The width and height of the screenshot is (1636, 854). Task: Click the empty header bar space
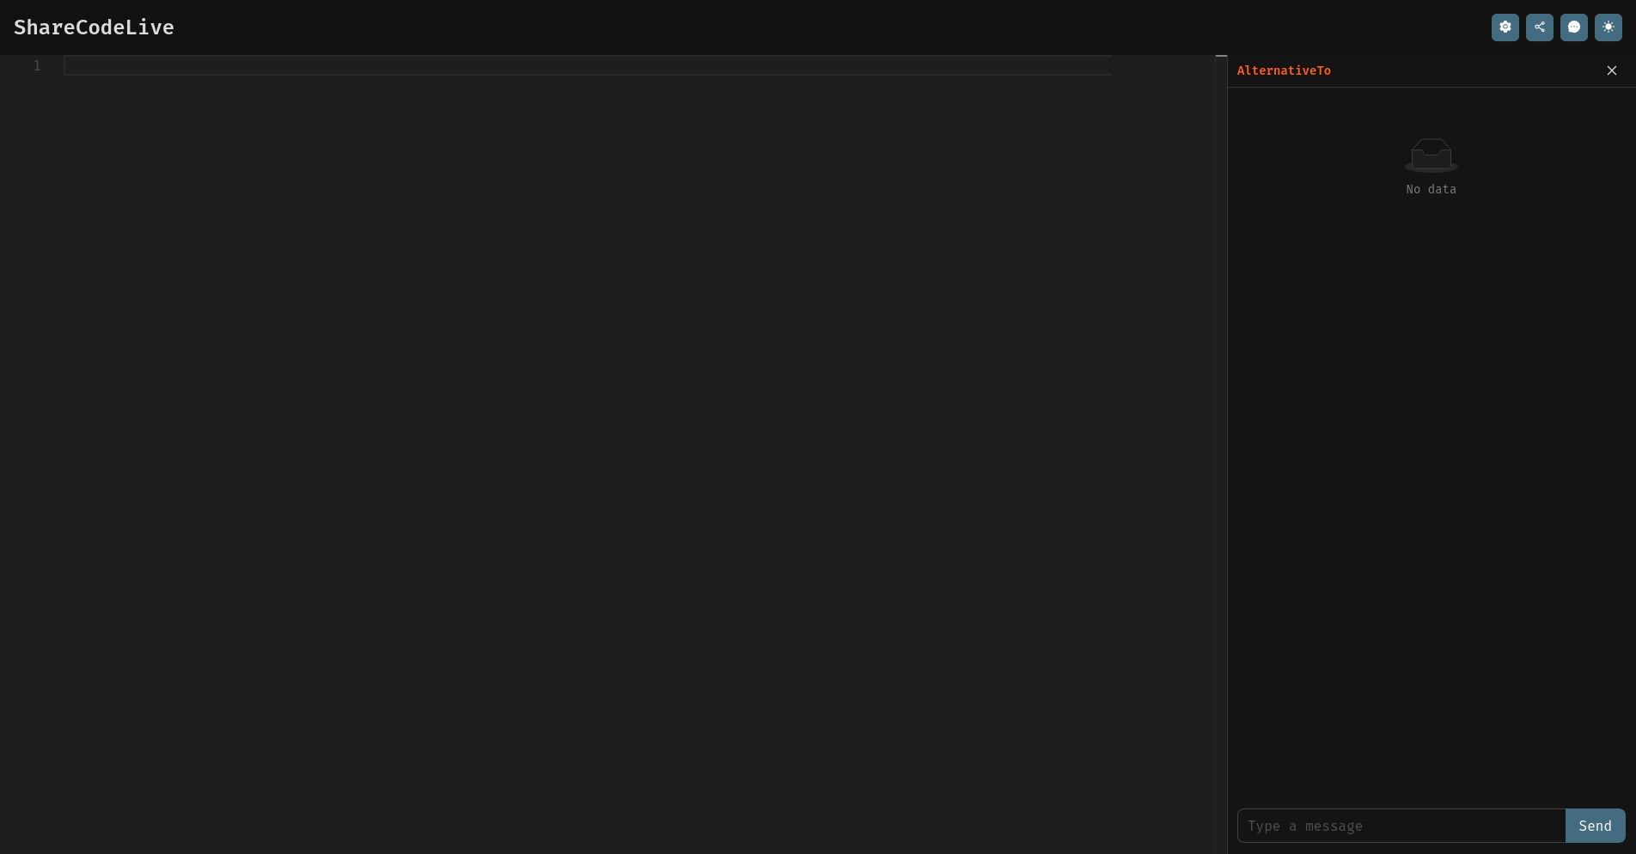(x=832, y=27)
